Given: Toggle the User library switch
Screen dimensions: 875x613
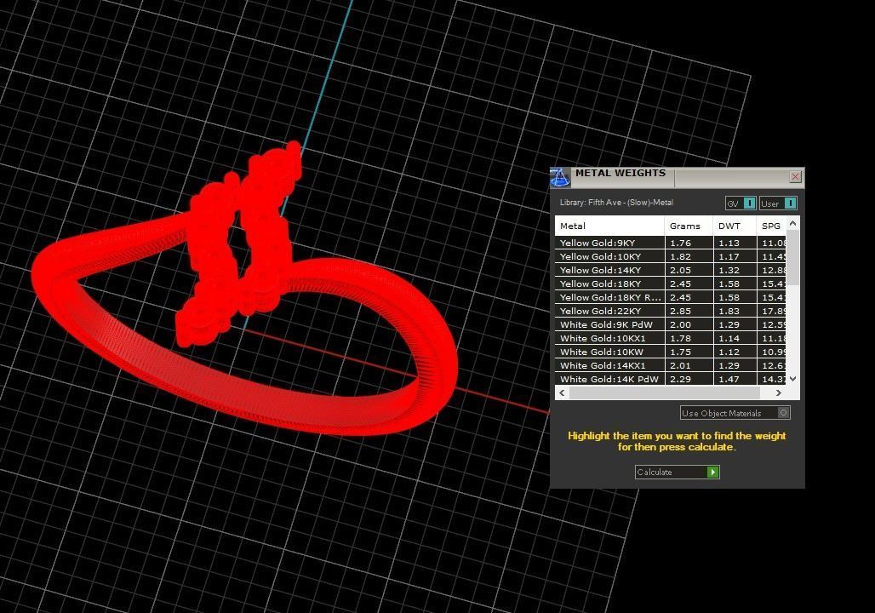Looking at the screenshot, I should (x=778, y=203).
